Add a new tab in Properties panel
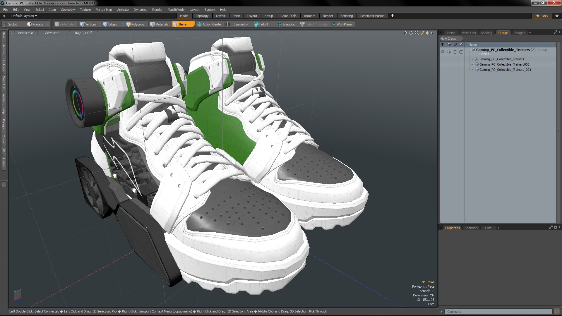This screenshot has height=316, width=562. click(498, 228)
